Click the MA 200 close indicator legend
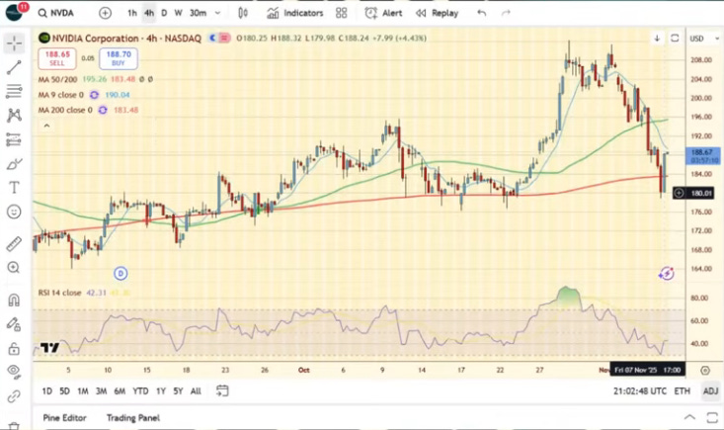Viewport: 724px width, 430px height. click(64, 110)
